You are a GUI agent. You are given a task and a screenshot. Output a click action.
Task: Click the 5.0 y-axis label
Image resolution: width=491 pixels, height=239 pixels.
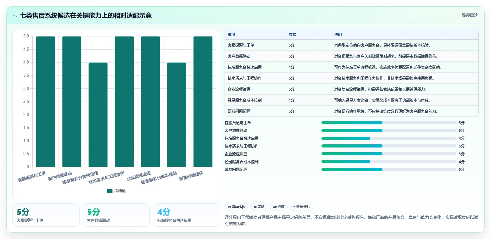pos(26,36)
